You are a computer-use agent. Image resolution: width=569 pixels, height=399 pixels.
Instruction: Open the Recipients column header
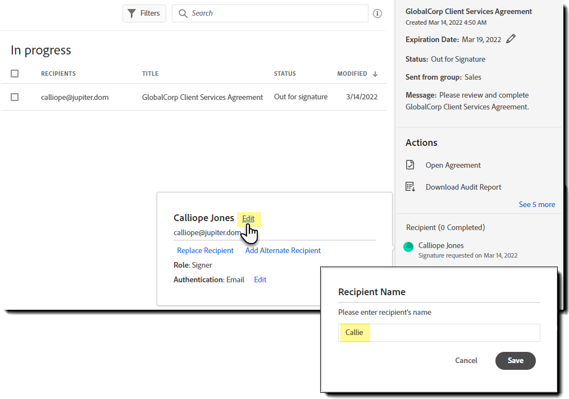(x=58, y=74)
